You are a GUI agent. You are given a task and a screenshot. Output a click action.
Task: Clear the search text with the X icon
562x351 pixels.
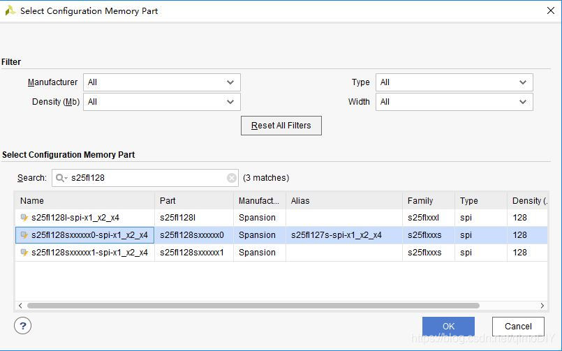(x=232, y=178)
